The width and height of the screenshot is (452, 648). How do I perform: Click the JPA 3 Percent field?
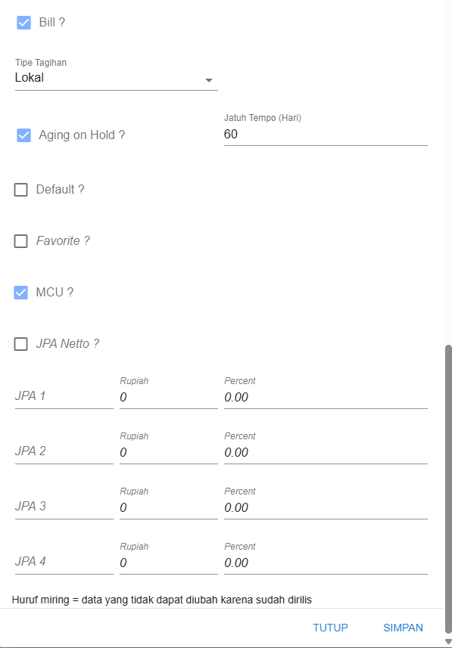pyautogui.click(x=326, y=507)
